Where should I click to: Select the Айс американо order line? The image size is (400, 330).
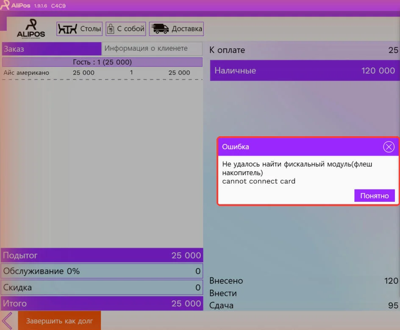click(102, 73)
